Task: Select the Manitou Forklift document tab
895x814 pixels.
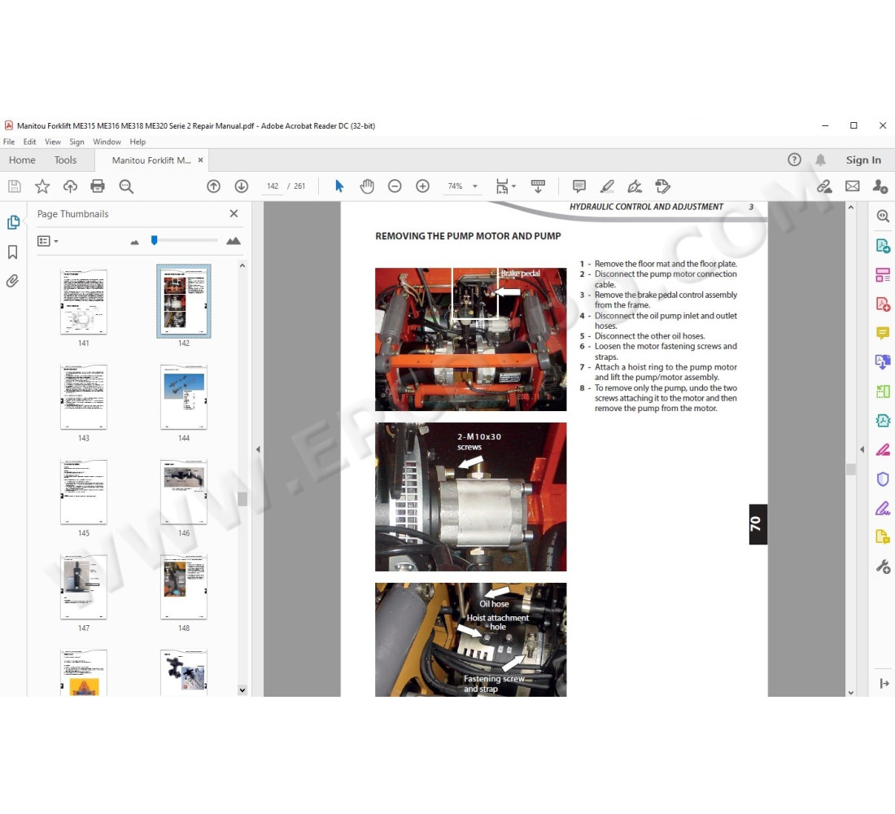Action: tap(151, 160)
